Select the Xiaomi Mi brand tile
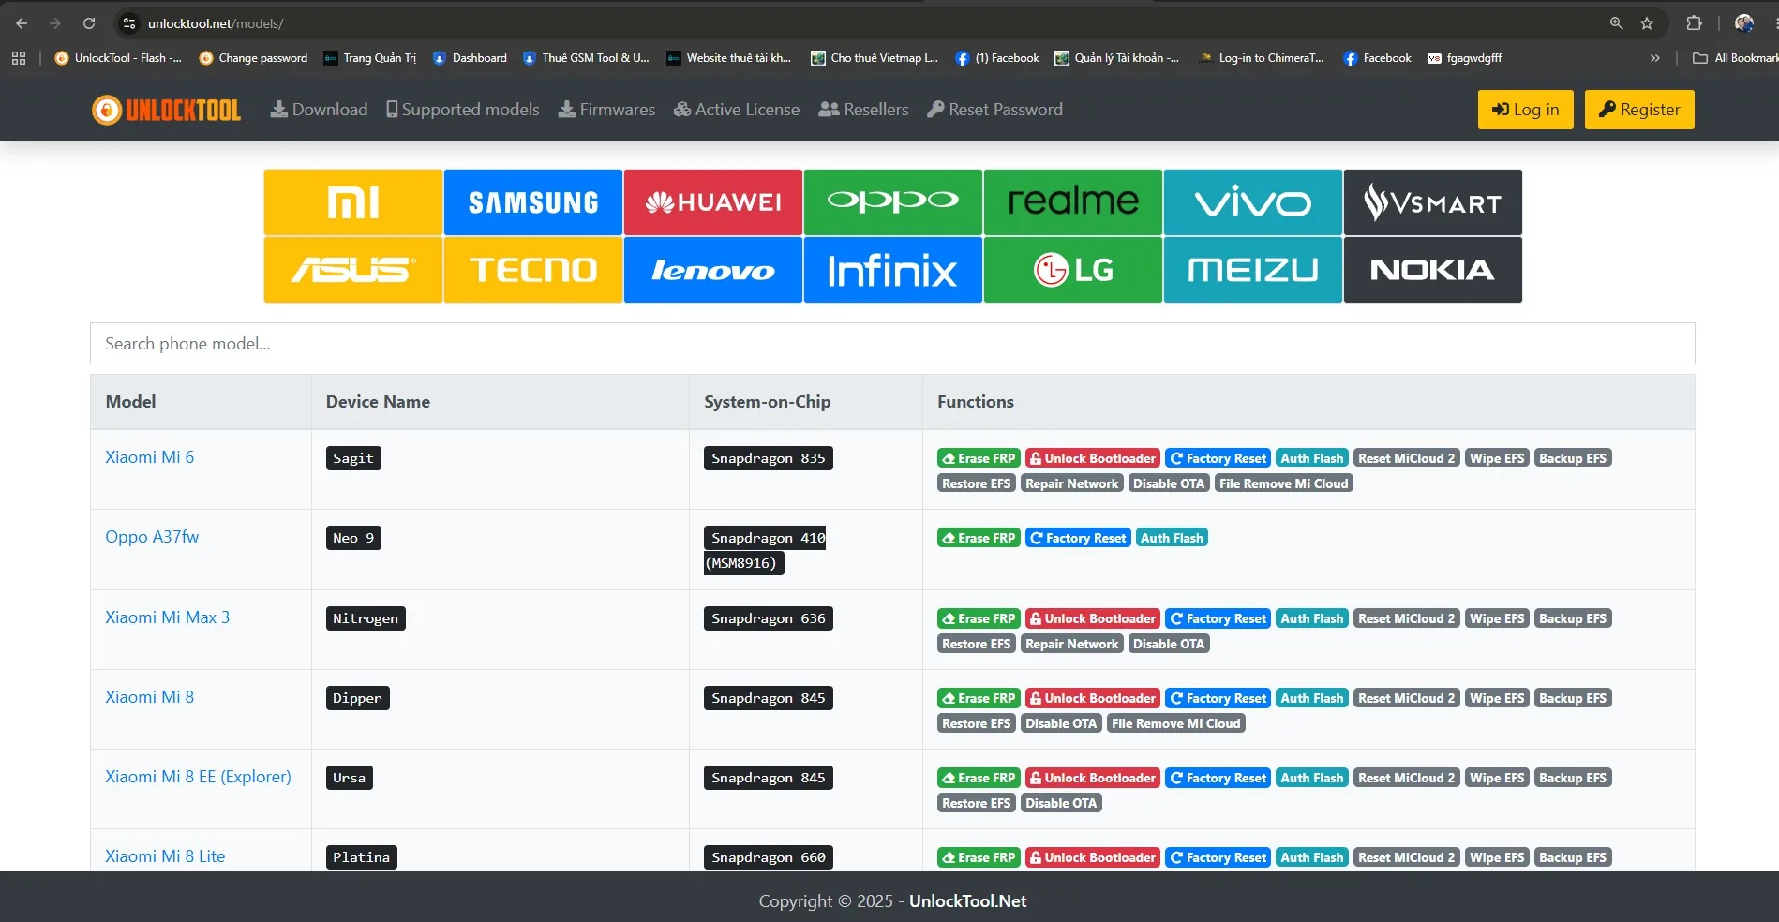 click(x=353, y=202)
